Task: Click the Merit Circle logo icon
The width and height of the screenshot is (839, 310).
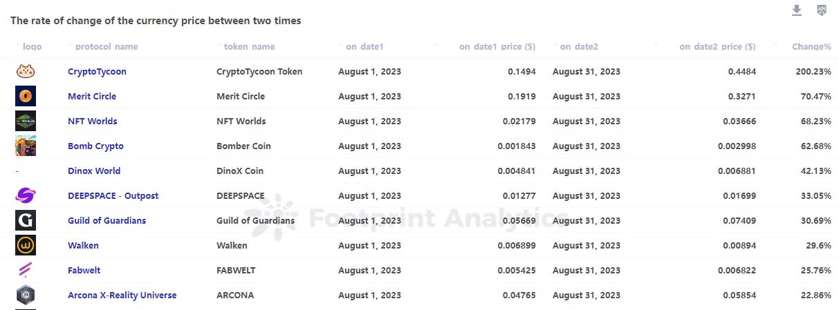Action: (x=26, y=96)
